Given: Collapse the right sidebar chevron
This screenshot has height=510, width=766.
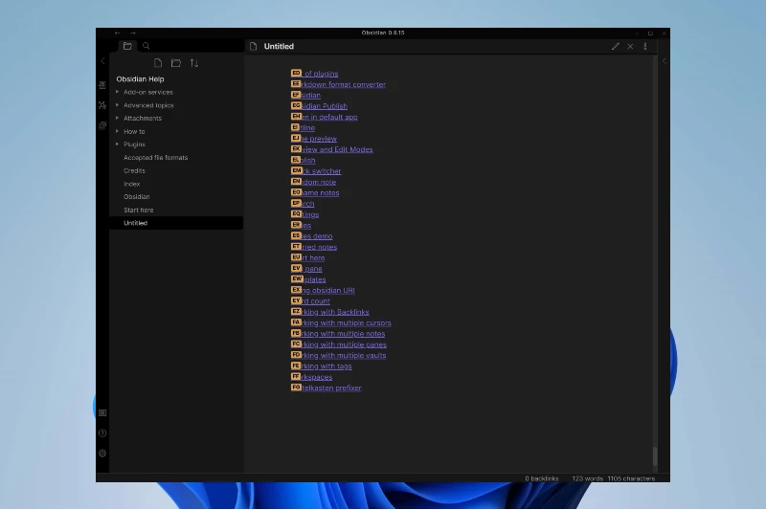Looking at the screenshot, I should click(664, 61).
